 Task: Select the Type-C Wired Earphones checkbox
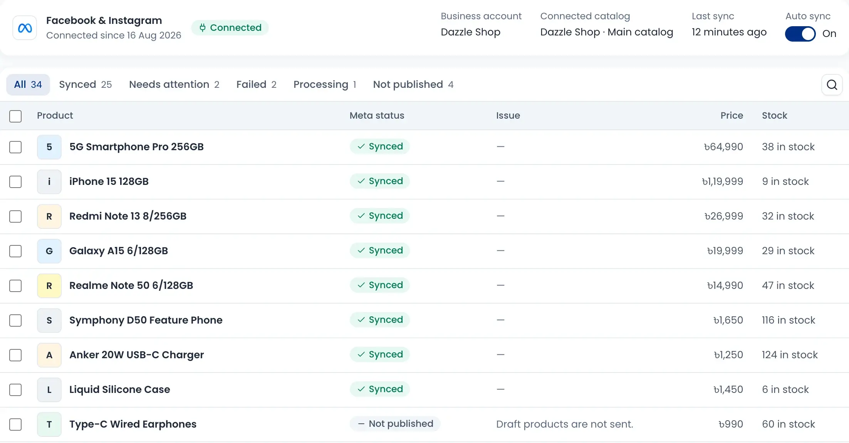[15, 424]
